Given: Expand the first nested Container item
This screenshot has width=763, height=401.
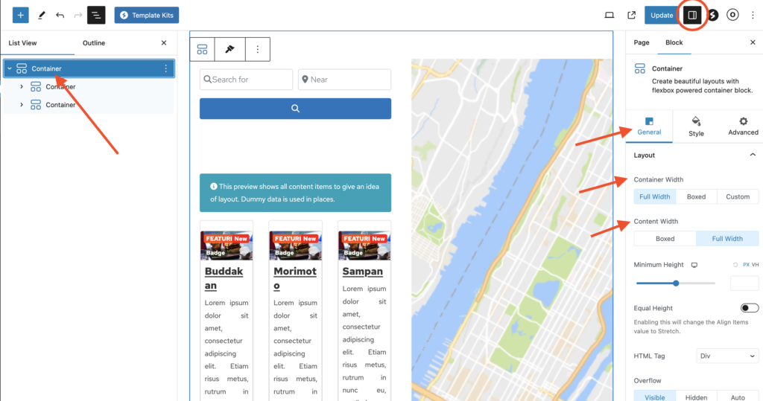Looking at the screenshot, I should (x=22, y=87).
